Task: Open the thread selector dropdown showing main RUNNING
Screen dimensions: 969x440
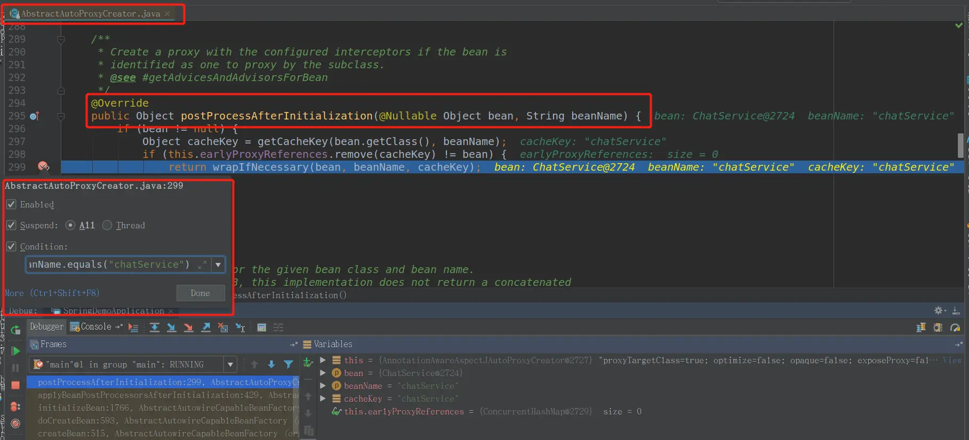Action: coord(133,364)
